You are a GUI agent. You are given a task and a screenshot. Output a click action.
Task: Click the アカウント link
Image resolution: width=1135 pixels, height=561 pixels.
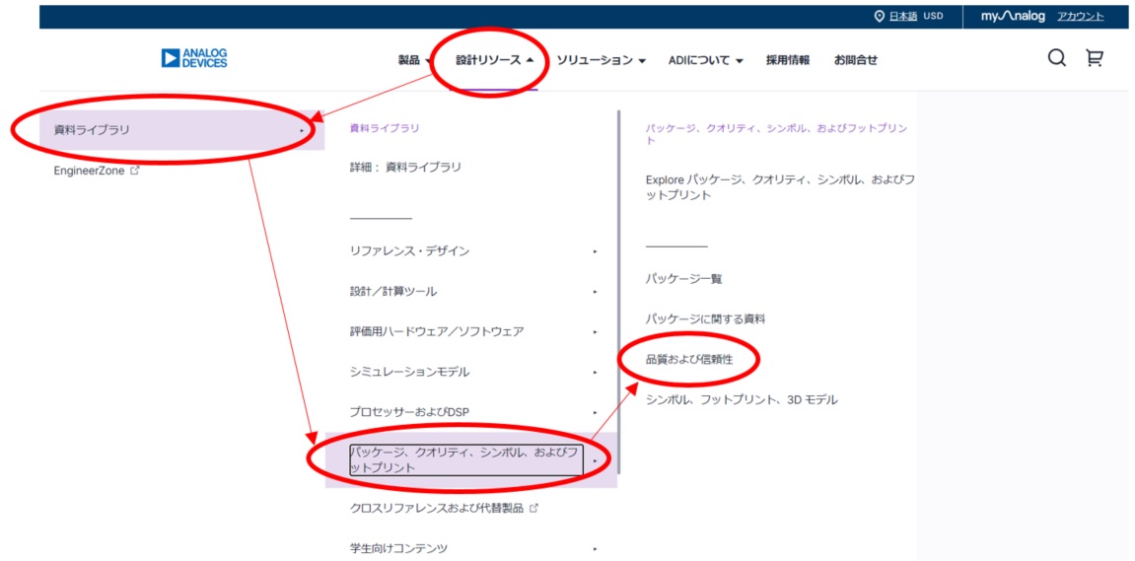[x=1080, y=17]
